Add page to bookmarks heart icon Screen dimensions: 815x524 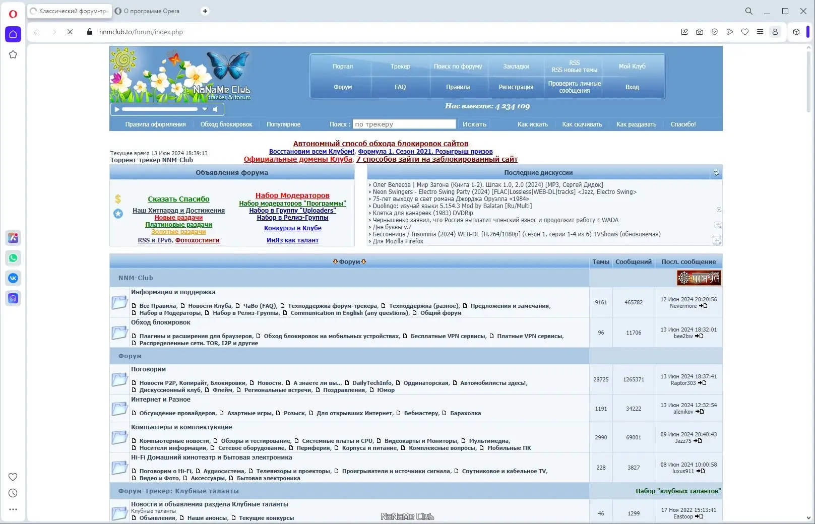[745, 32]
